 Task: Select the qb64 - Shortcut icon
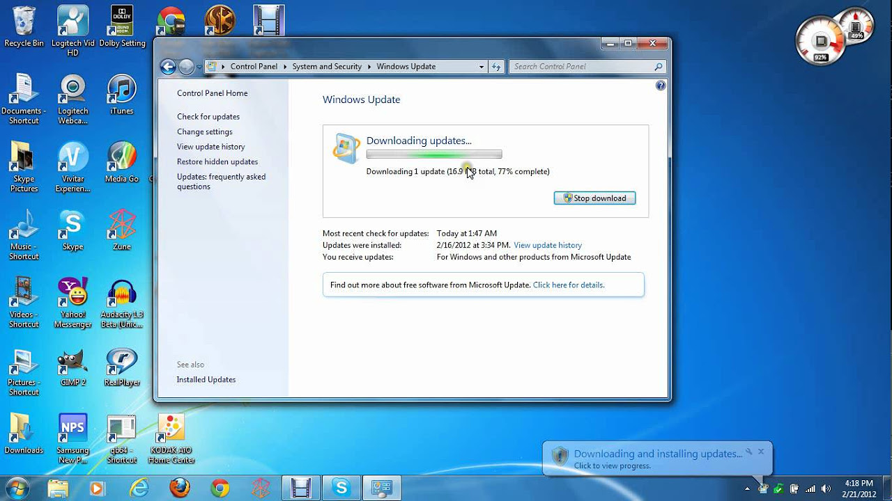(122, 439)
